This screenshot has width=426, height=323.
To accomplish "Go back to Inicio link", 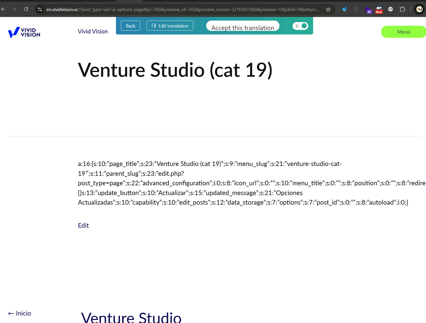I will coord(20,313).
